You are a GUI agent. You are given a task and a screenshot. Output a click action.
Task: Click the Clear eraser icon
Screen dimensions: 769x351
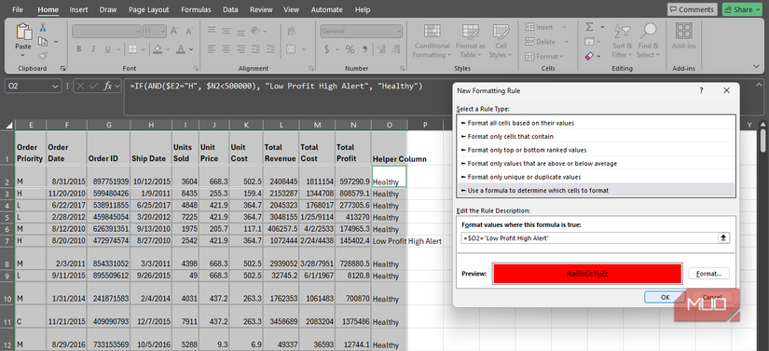coord(589,56)
